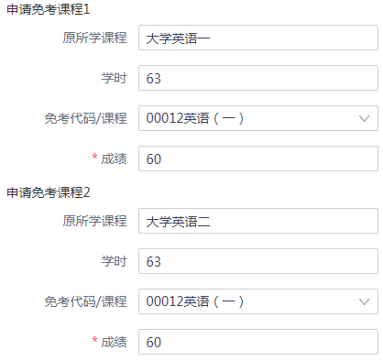The height and width of the screenshot is (361, 383).
Task: Click the 成绩 field under 申请免考课程1
Action: 258,159
